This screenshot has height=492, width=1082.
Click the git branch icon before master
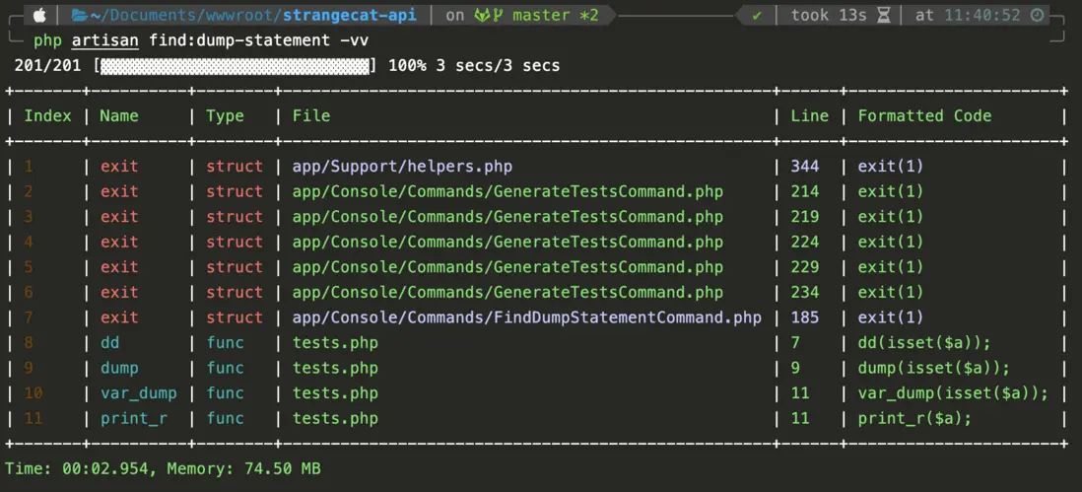coord(503,15)
